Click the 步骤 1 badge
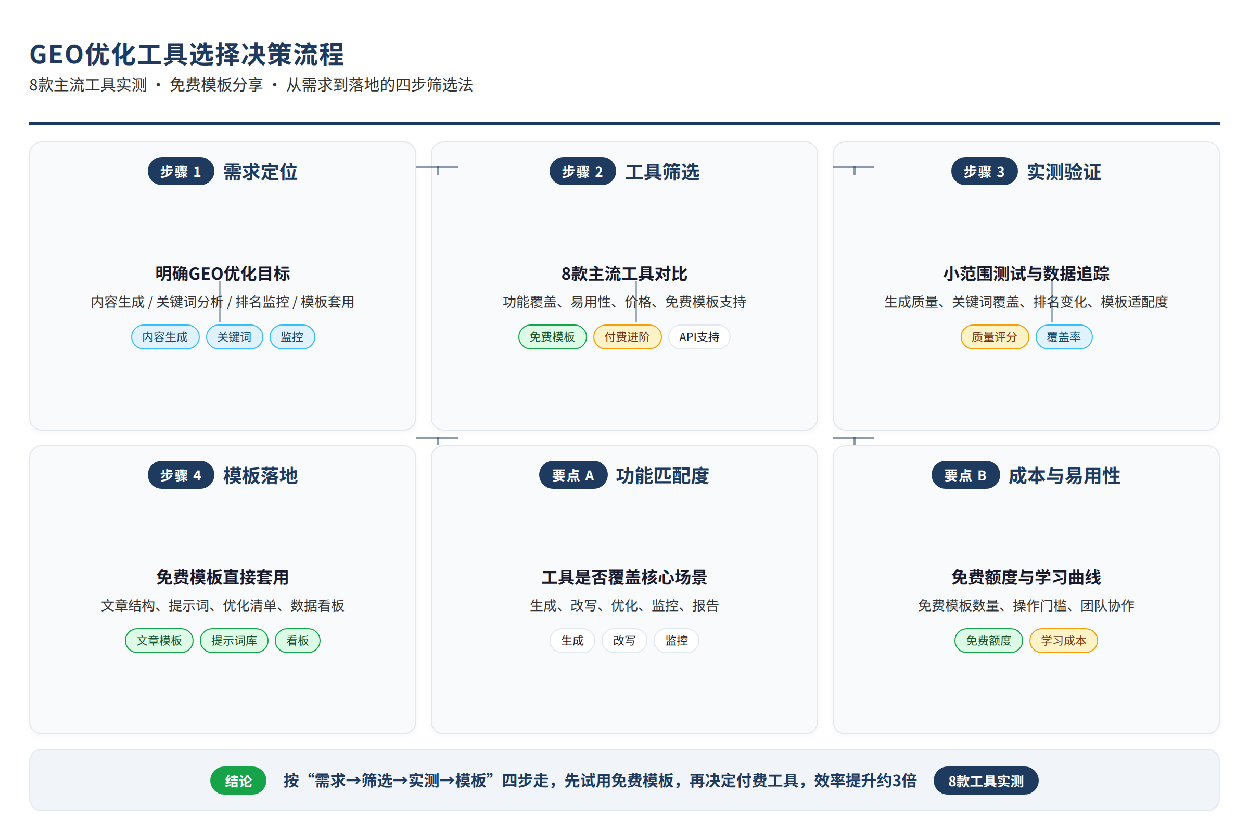The image size is (1249, 832). tap(181, 172)
